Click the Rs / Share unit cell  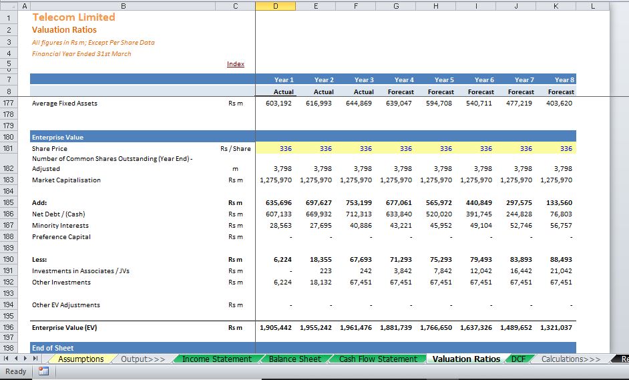click(x=236, y=148)
